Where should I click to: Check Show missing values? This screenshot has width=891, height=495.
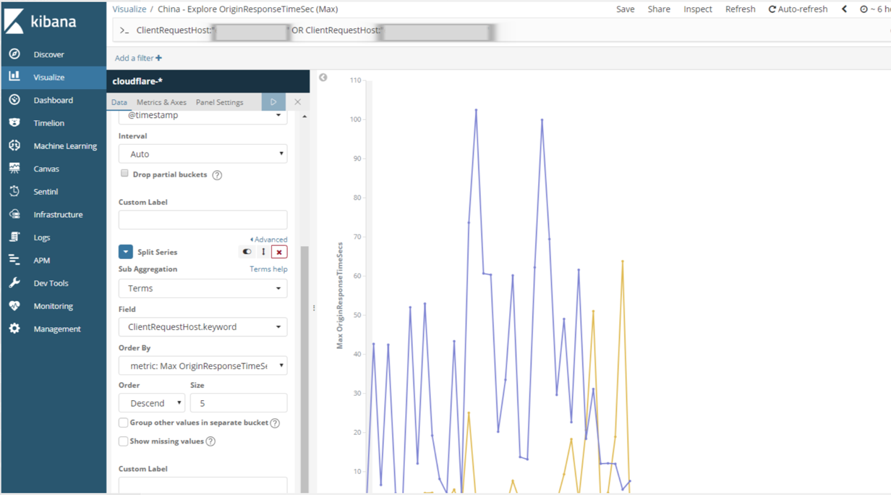(x=124, y=441)
